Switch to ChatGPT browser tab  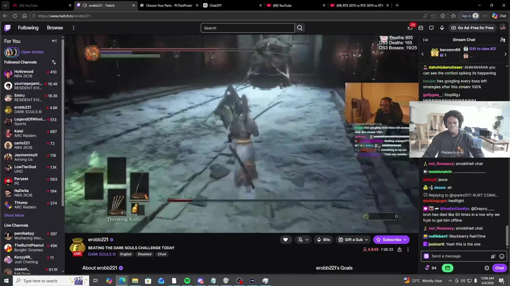click(232, 6)
